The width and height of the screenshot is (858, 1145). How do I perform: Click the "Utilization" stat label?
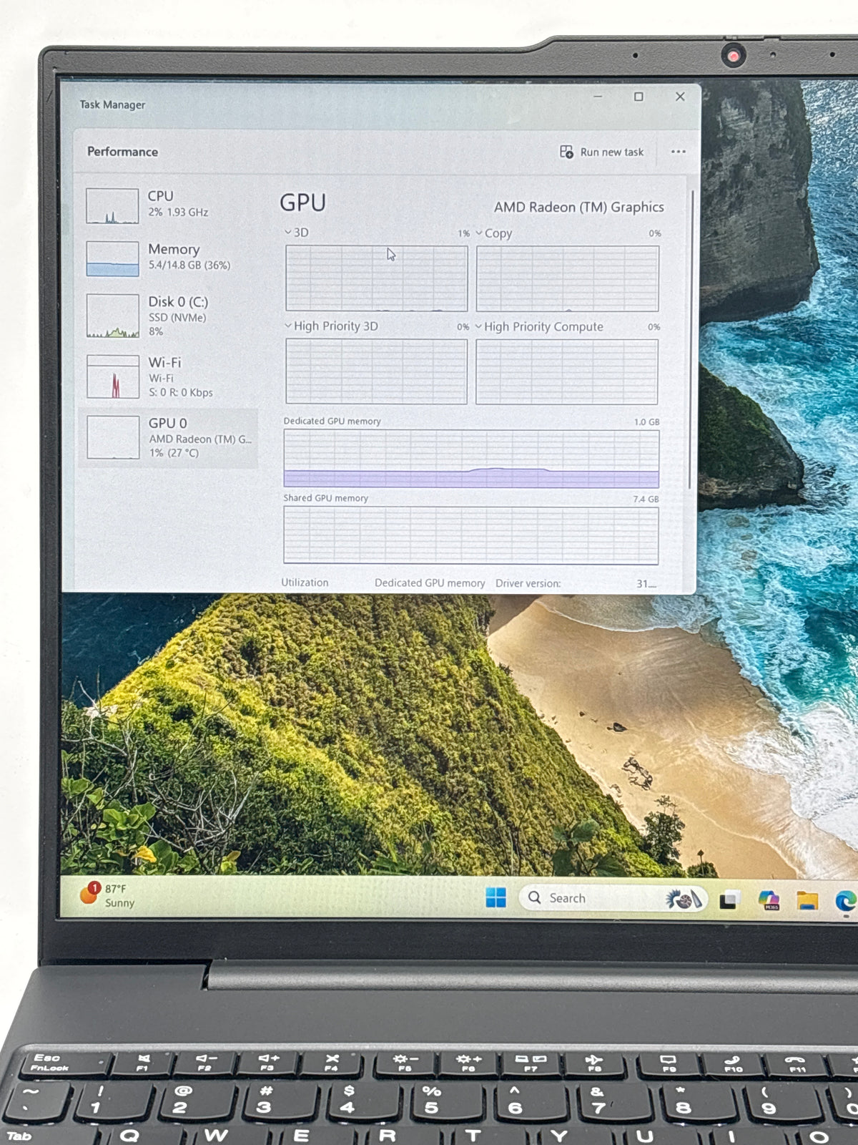click(305, 583)
